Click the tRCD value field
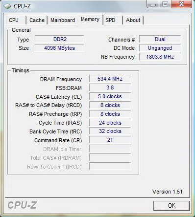 pos(110,105)
